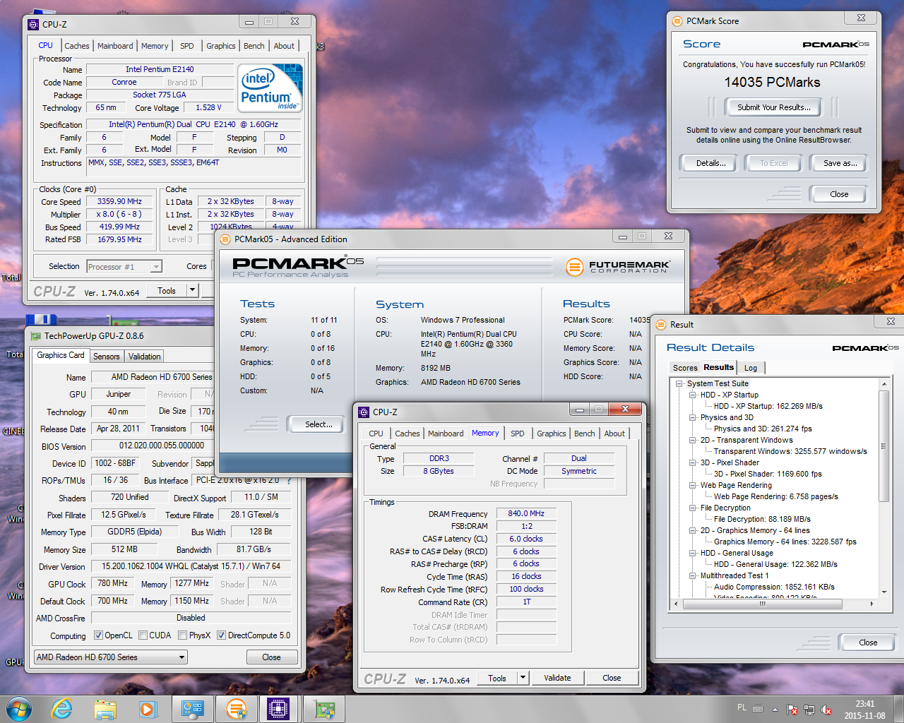Viewport: 904px width, 723px height.
Task: Collapse the HDD - XP Startup node
Action: coord(693,395)
